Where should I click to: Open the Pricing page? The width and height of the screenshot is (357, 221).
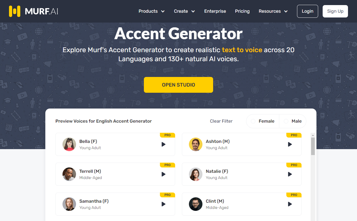[242, 11]
